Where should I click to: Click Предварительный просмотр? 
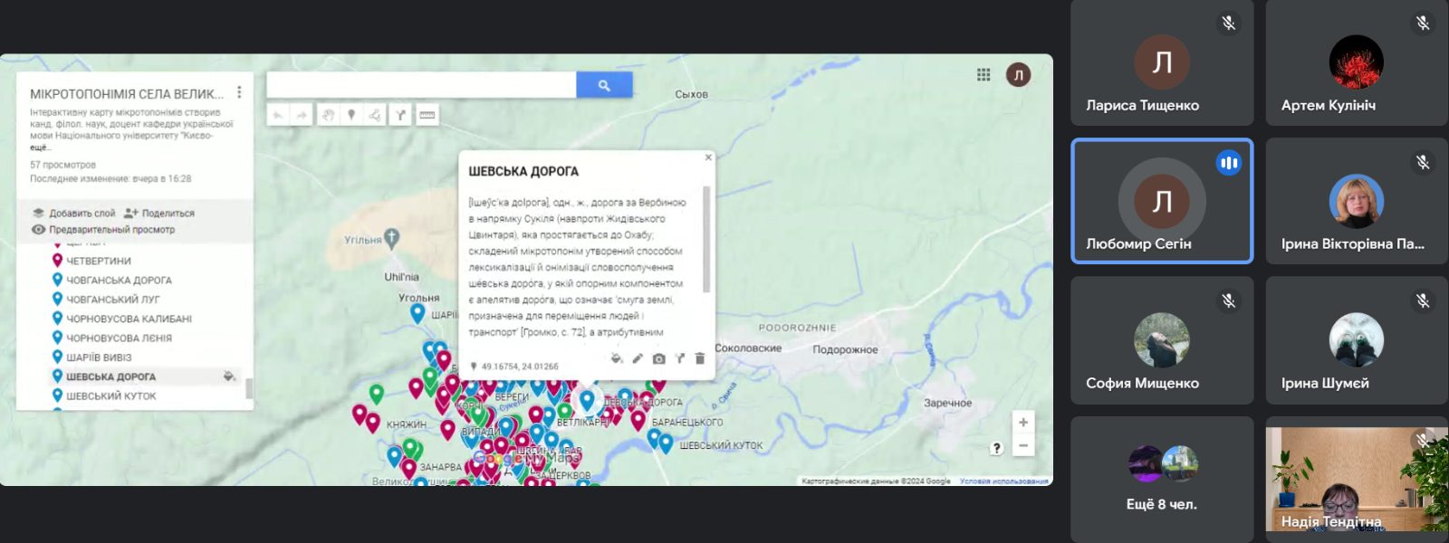point(103,230)
